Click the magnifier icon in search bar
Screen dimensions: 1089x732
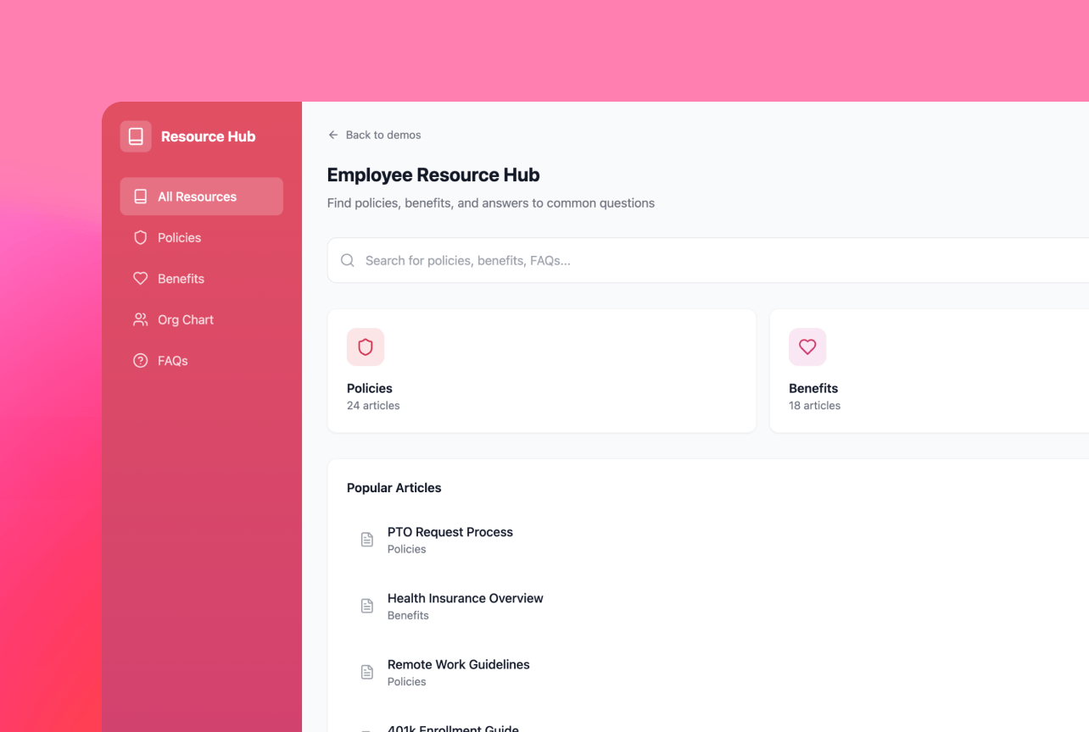[348, 261]
